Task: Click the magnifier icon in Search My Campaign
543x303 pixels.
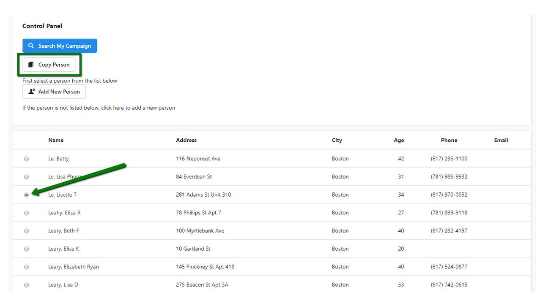Action: pos(31,46)
